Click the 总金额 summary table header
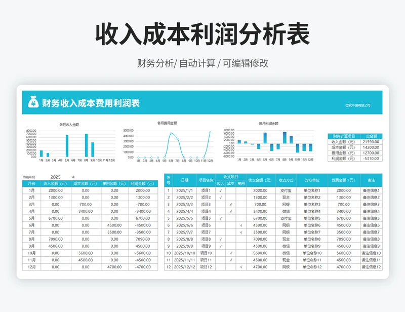 pyautogui.click(x=372, y=136)
